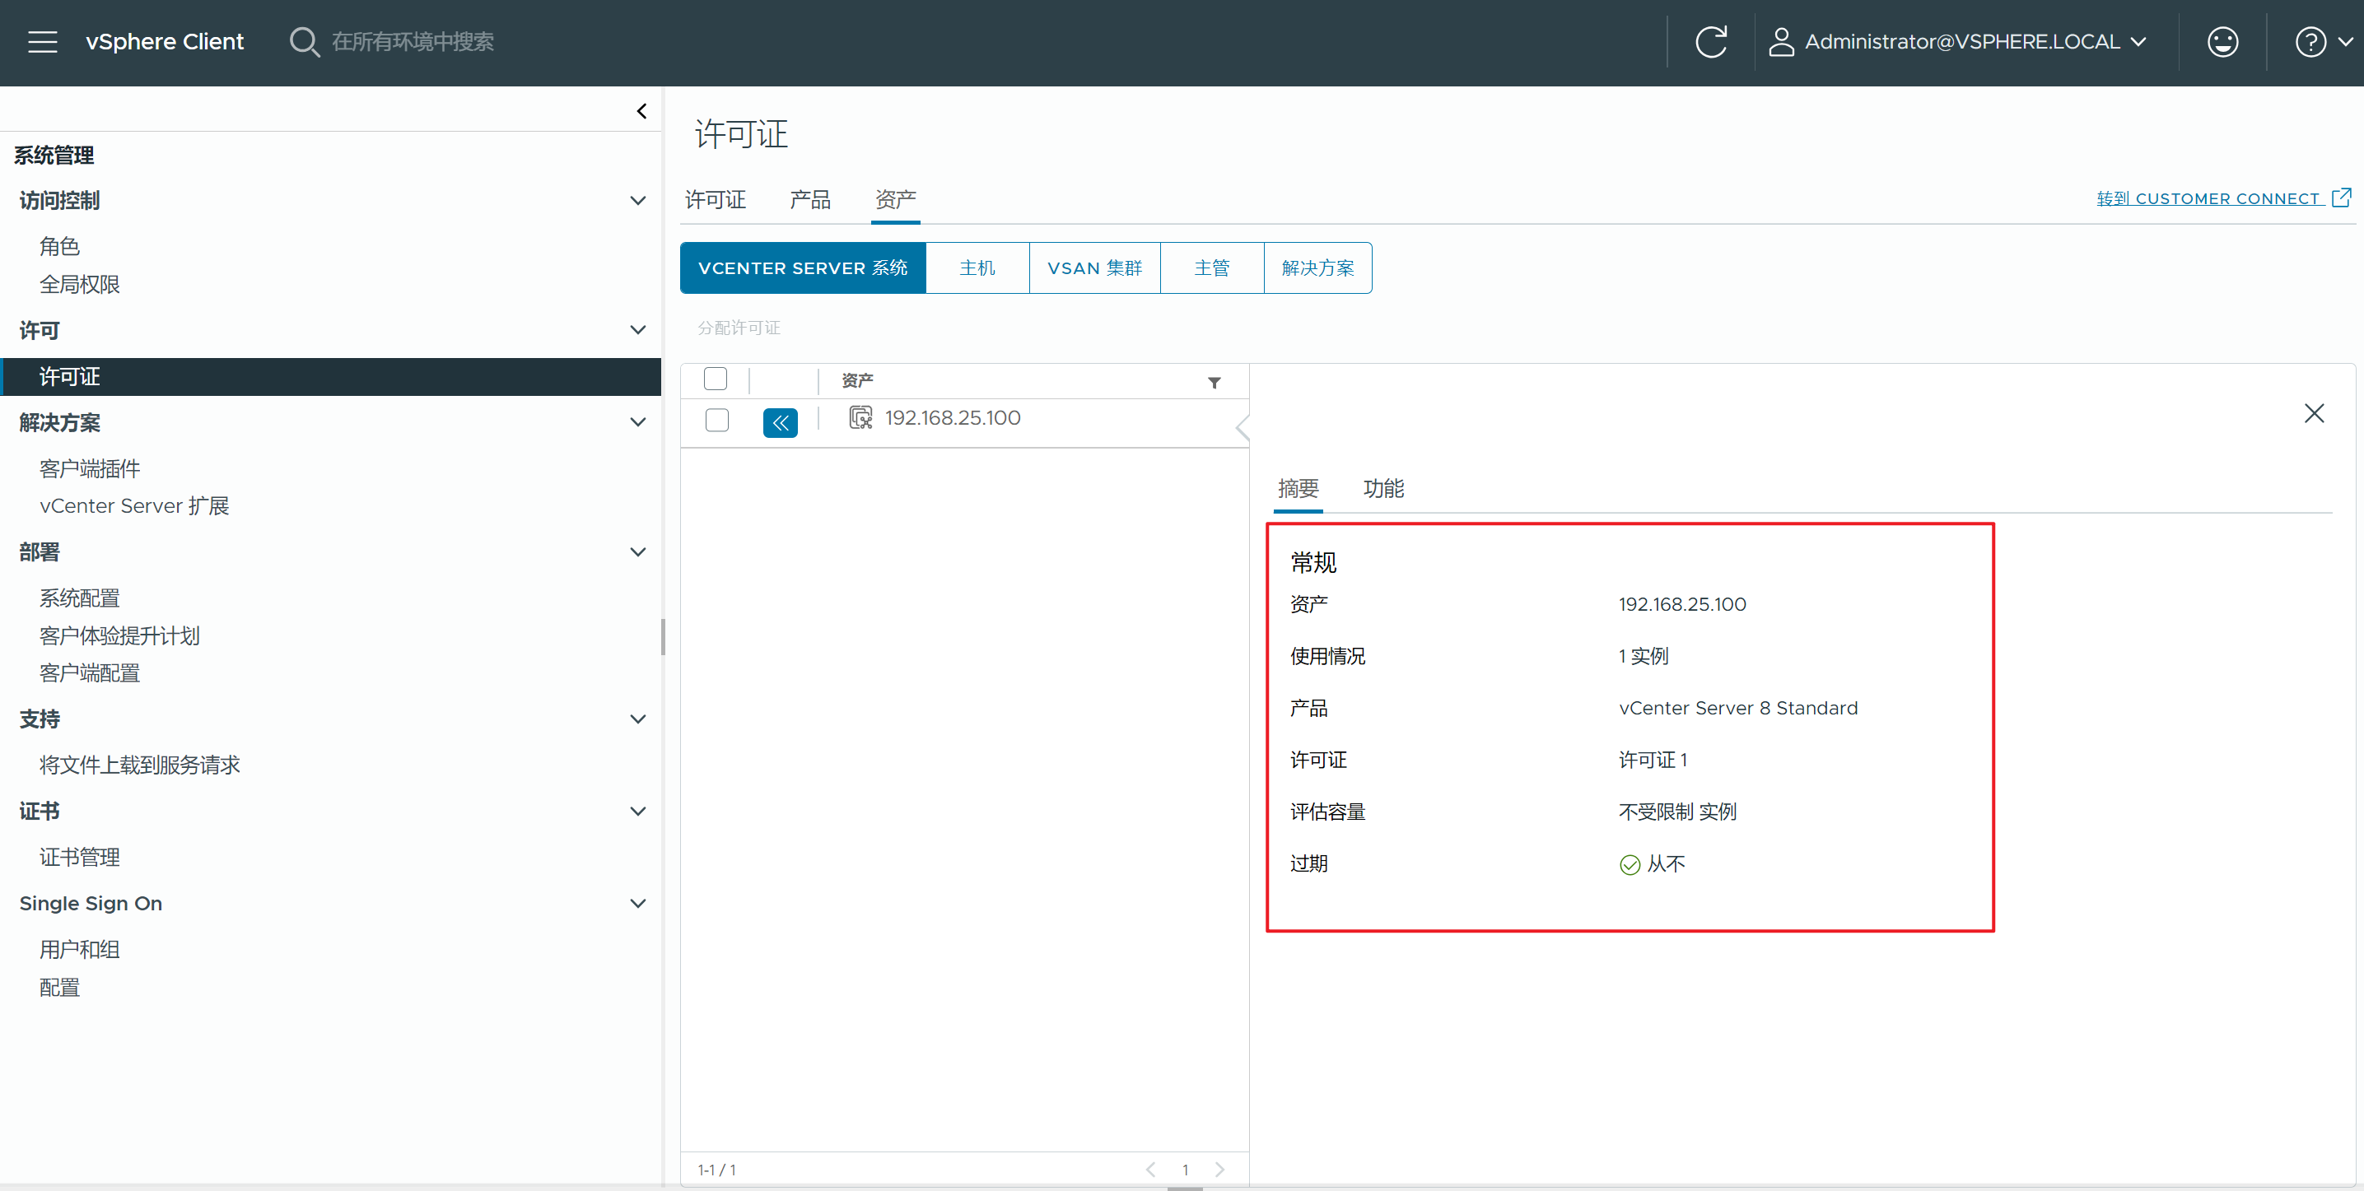The image size is (2364, 1191).
Task: Check the select-all assets checkbox
Action: pyautogui.click(x=715, y=379)
